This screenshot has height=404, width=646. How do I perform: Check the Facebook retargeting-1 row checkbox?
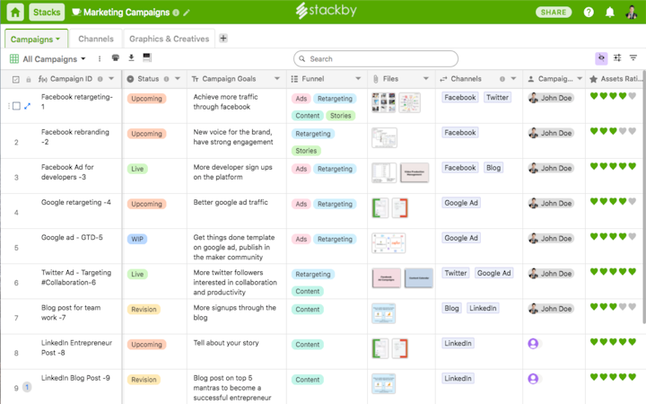click(x=16, y=106)
